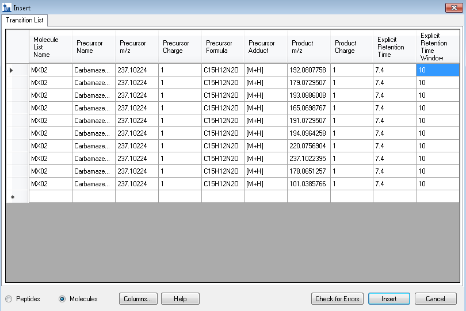466x311 pixels.
Task: Click the Product m/z cell 101.0385766
Action: (308, 184)
